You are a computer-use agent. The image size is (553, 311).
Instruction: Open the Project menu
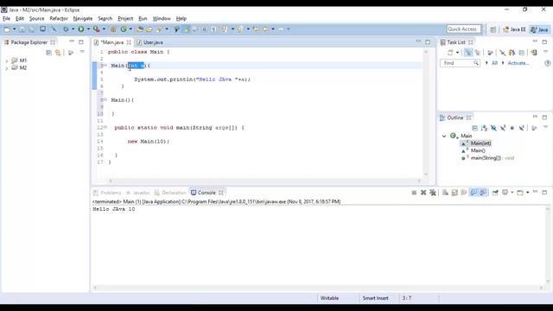click(125, 19)
